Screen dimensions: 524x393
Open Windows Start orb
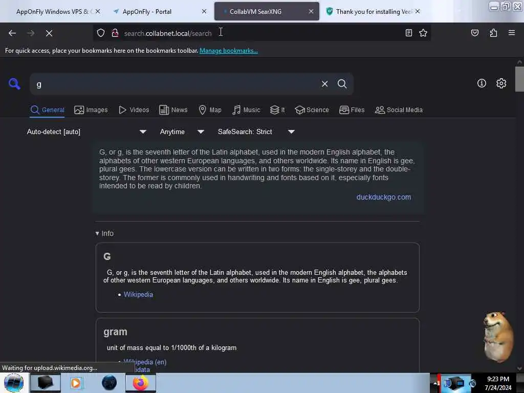pos(14,383)
